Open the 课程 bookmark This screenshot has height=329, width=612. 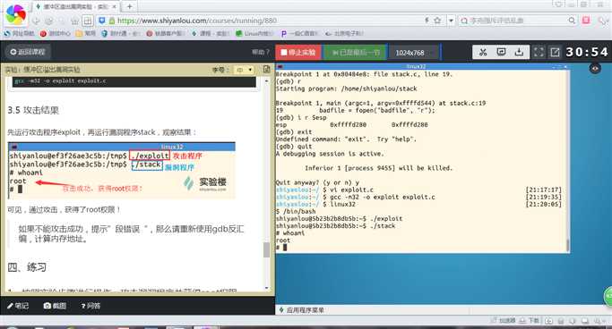pos(211,33)
